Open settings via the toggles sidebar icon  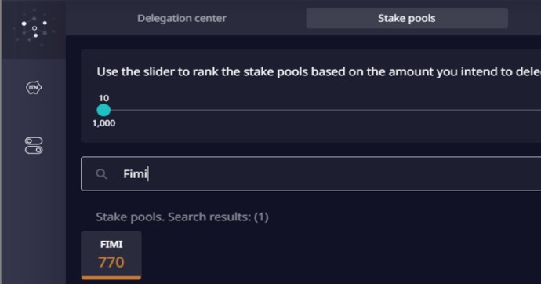coord(34,145)
